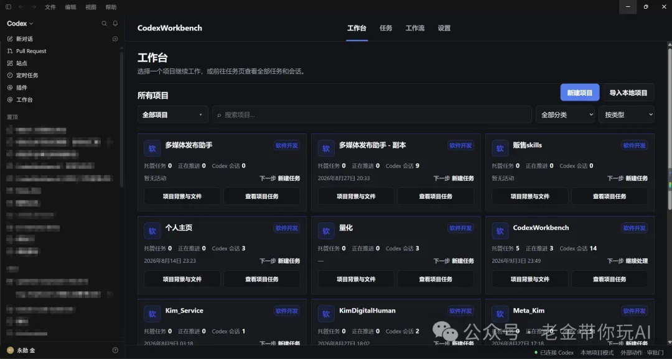Open the 全部项目 dropdown
Viewport: 672px width, 359px height.
click(173, 115)
